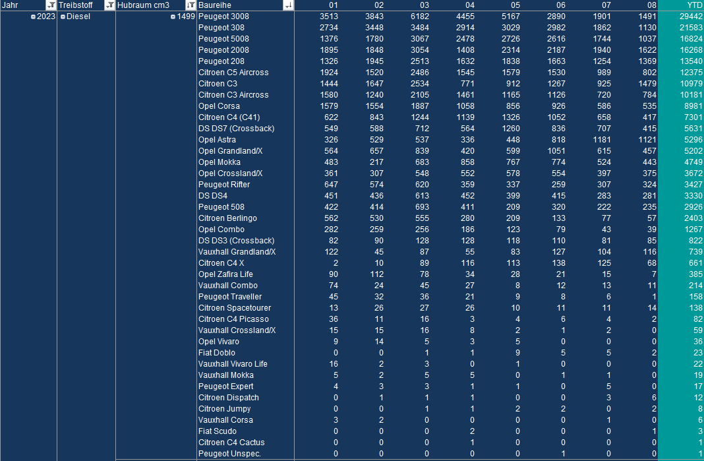The width and height of the screenshot is (704, 461).
Task: Select the Citroen C5 Aircross row
Action: click(233, 73)
